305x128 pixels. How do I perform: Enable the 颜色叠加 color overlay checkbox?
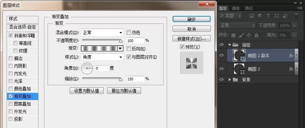click(x=10, y=89)
